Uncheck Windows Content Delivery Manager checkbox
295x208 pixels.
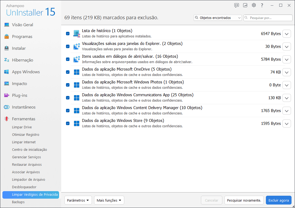(x=68, y=110)
